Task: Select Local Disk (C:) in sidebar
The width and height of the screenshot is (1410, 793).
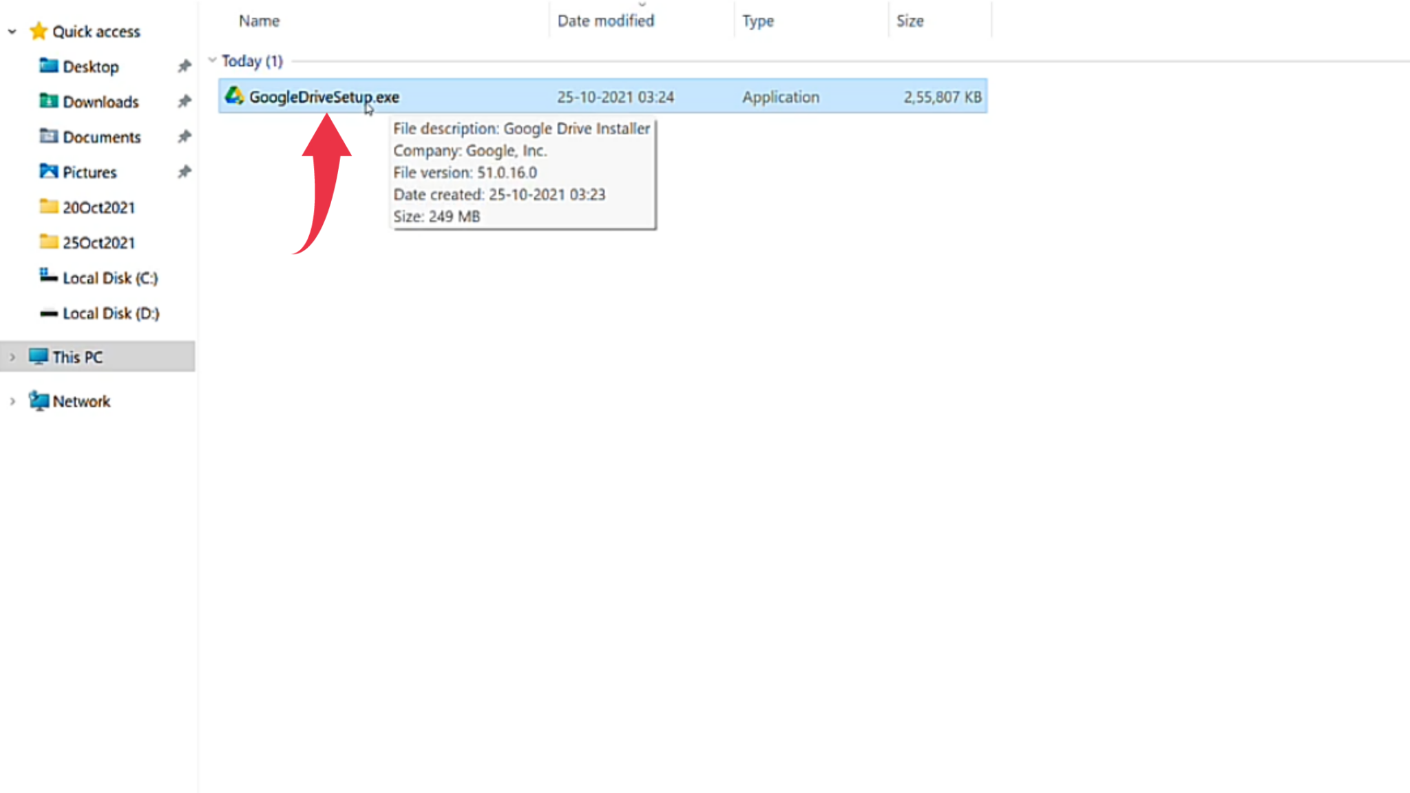Action: point(110,278)
